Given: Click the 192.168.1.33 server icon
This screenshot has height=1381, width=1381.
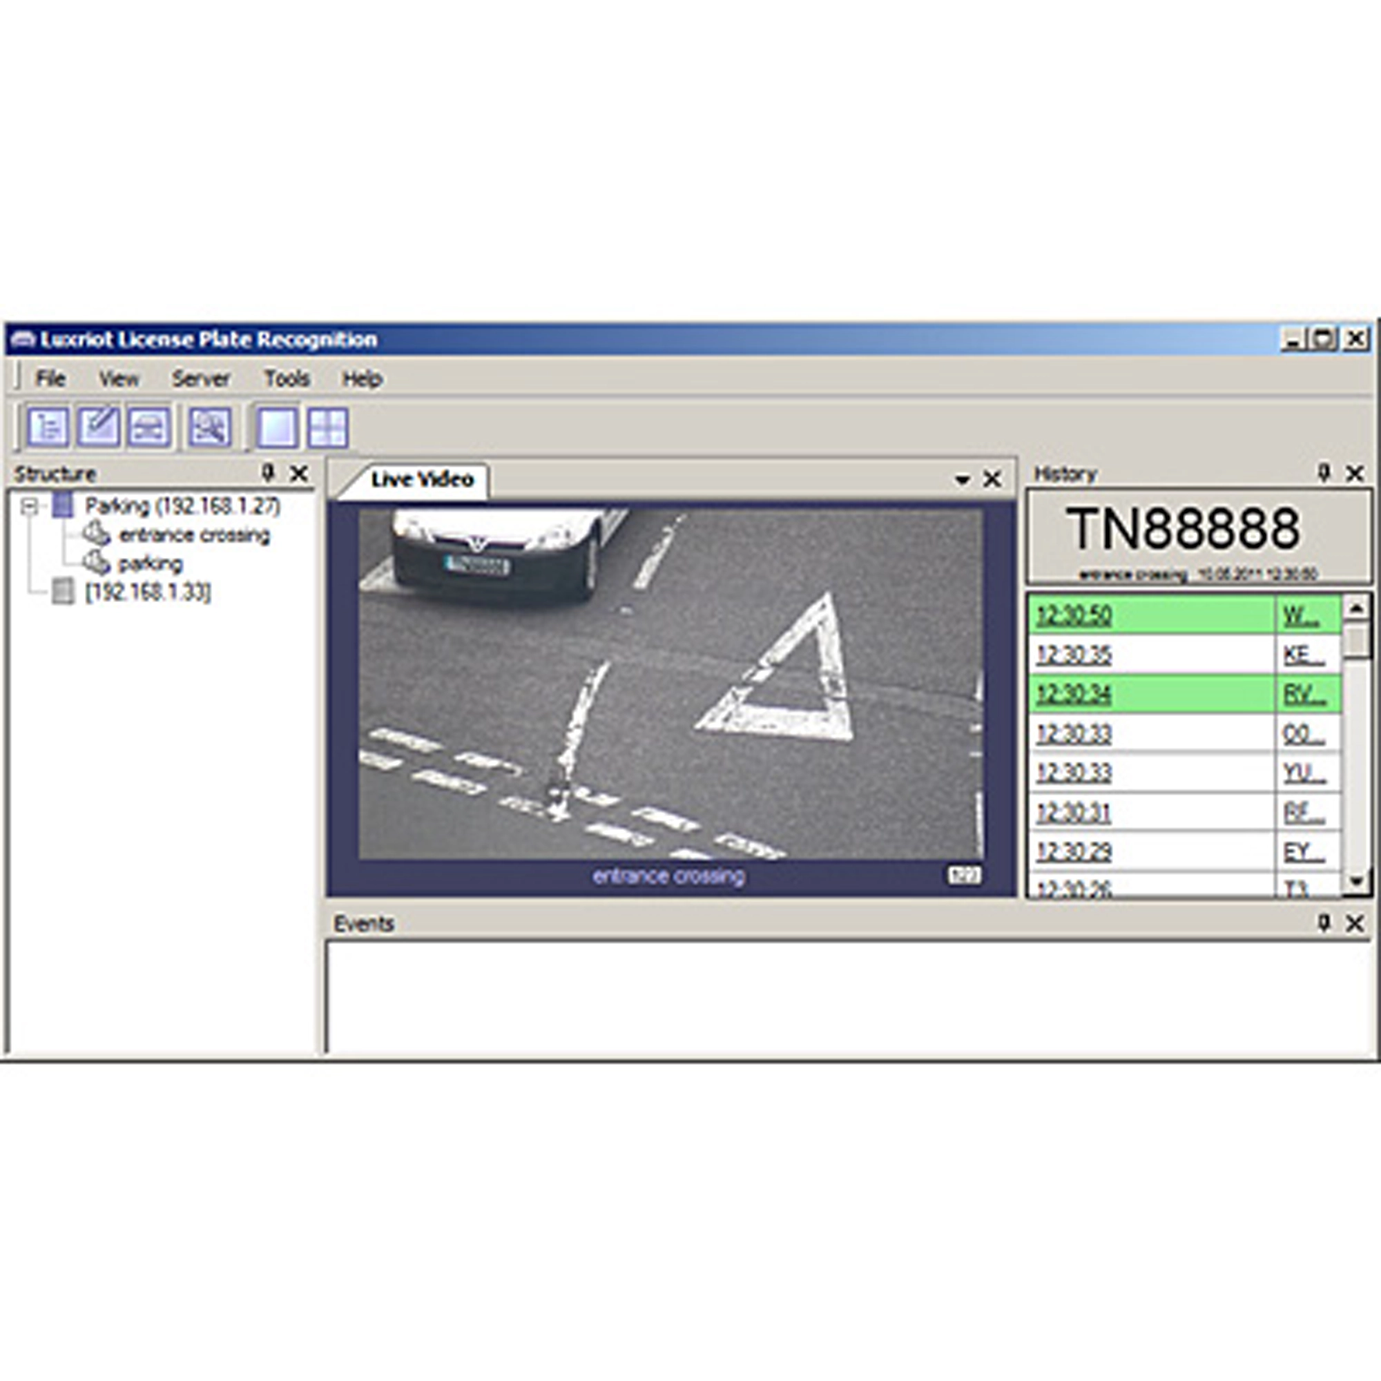Looking at the screenshot, I should click(x=63, y=591).
